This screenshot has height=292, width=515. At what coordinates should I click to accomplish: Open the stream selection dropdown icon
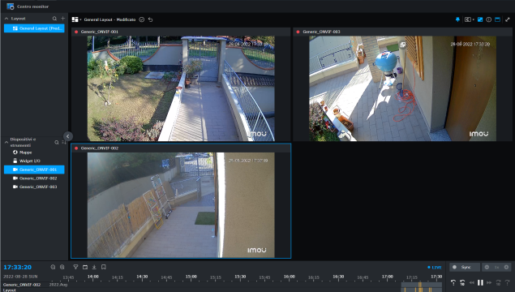point(469,19)
